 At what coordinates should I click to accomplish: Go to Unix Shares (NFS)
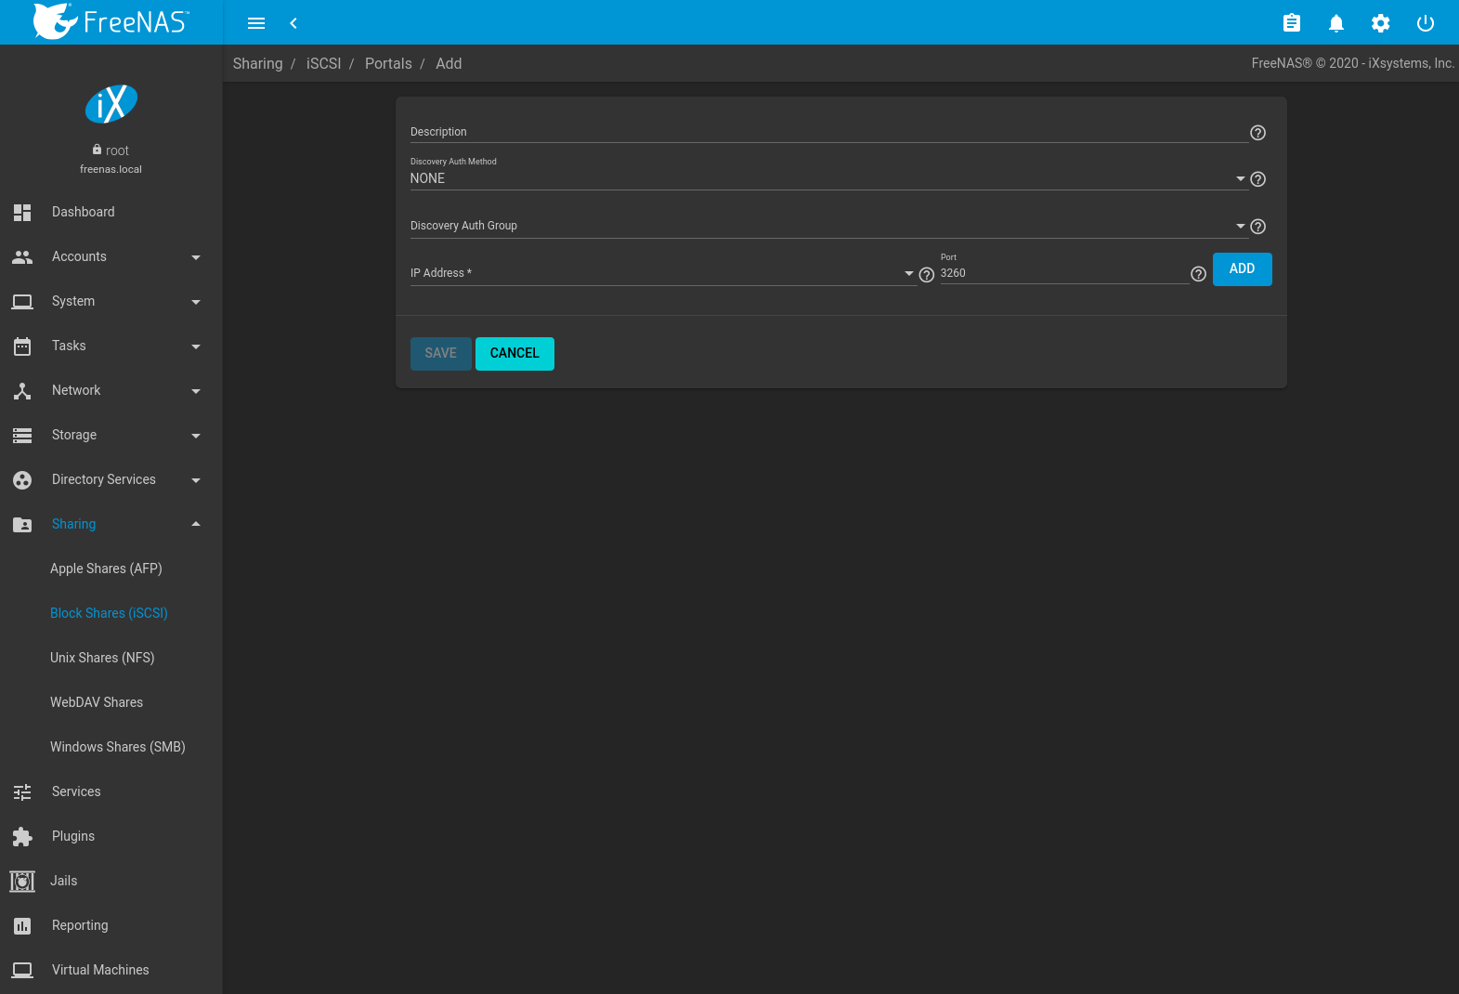102,658
